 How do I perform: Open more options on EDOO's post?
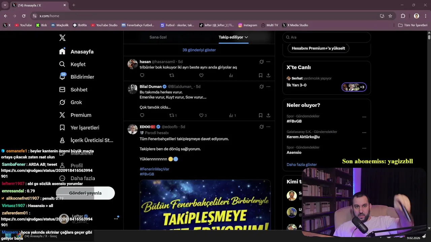point(268,127)
